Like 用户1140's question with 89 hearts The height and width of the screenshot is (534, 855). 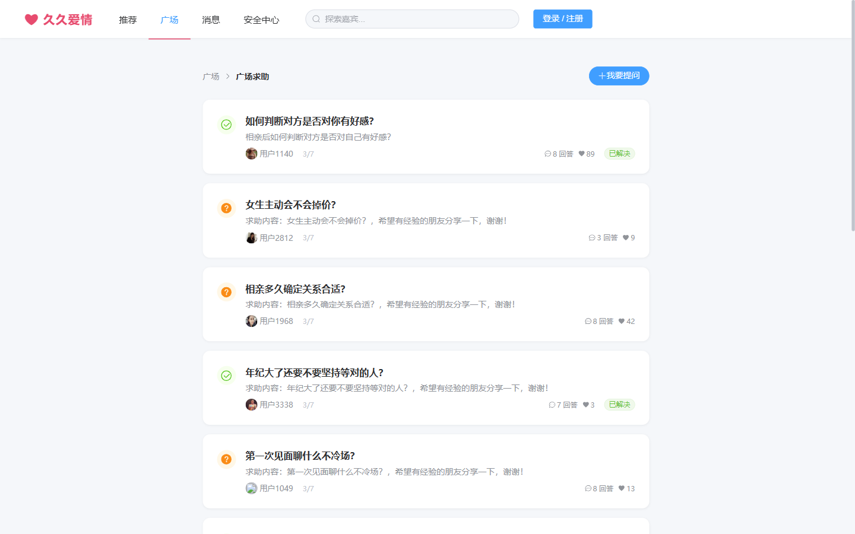[582, 154]
